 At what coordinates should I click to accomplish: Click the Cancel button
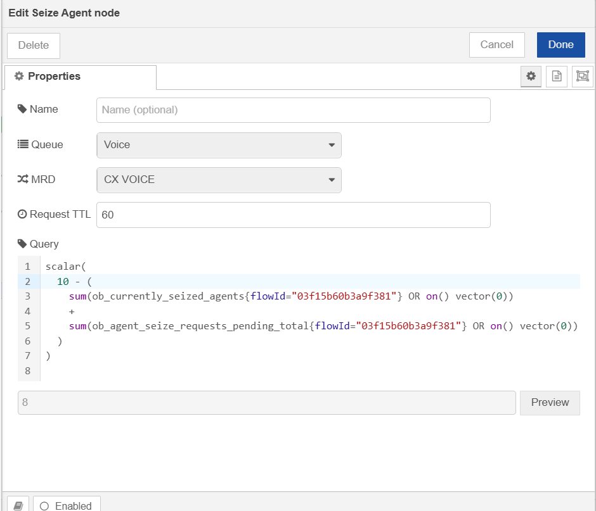[x=497, y=45]
